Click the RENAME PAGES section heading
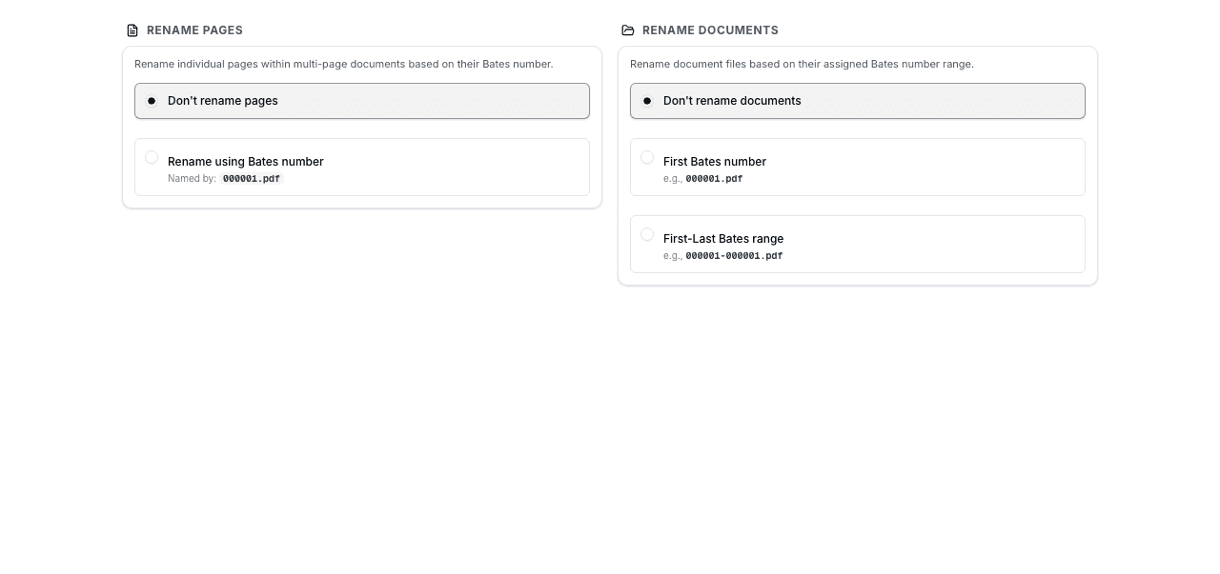This screenshot has width=1220, height=574. point(194,30)
